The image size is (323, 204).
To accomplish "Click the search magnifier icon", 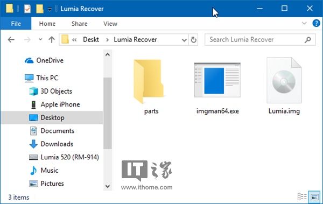I will (x=308, y=40).
